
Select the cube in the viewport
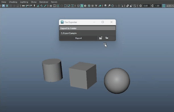[x=83, y=76]
